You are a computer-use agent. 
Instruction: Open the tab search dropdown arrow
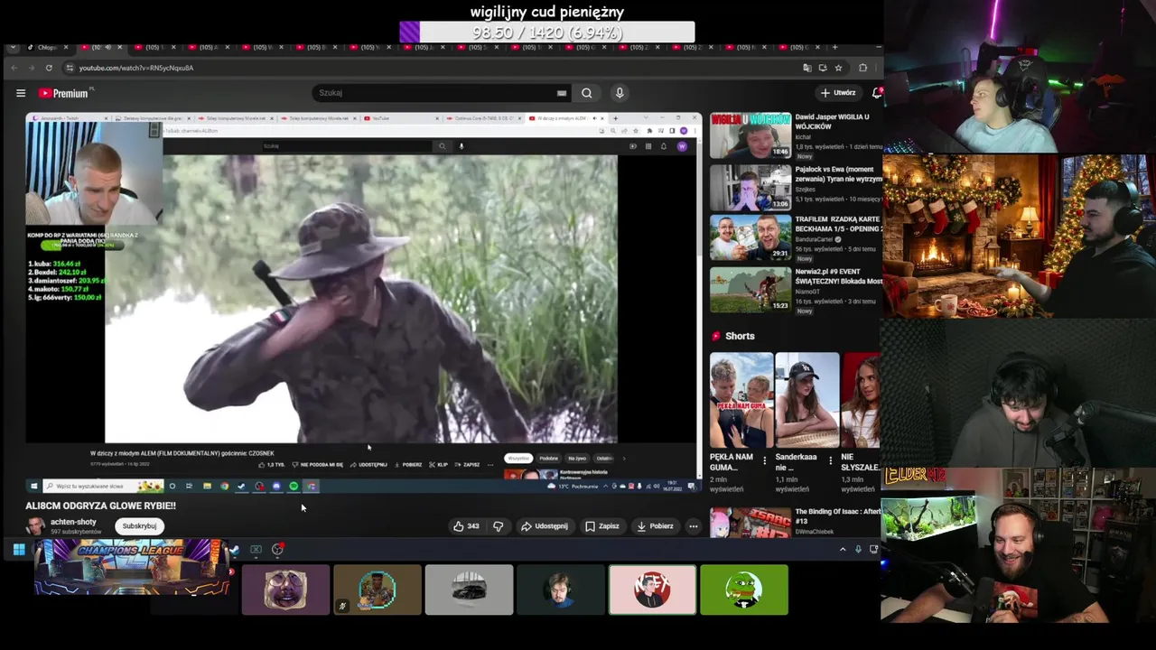click(x=13, y=47)
